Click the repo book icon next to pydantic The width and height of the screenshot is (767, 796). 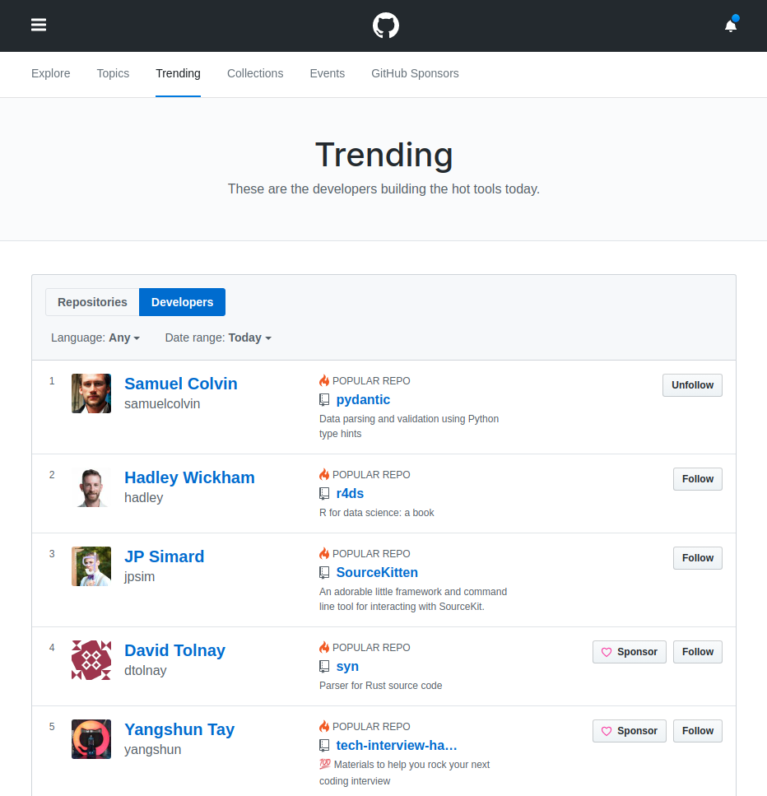(x=324, y=400)
